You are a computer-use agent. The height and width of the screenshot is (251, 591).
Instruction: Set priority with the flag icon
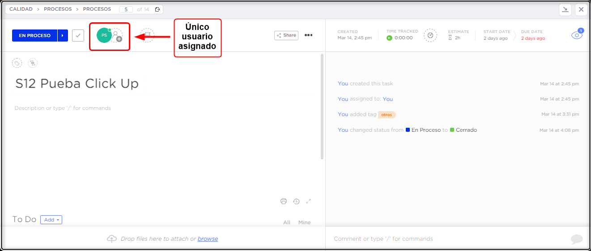point(147,35)
